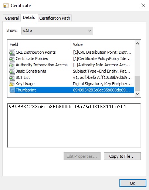Click the Copy to File button
Screen dimensions: 149x190
click(122, 156)
